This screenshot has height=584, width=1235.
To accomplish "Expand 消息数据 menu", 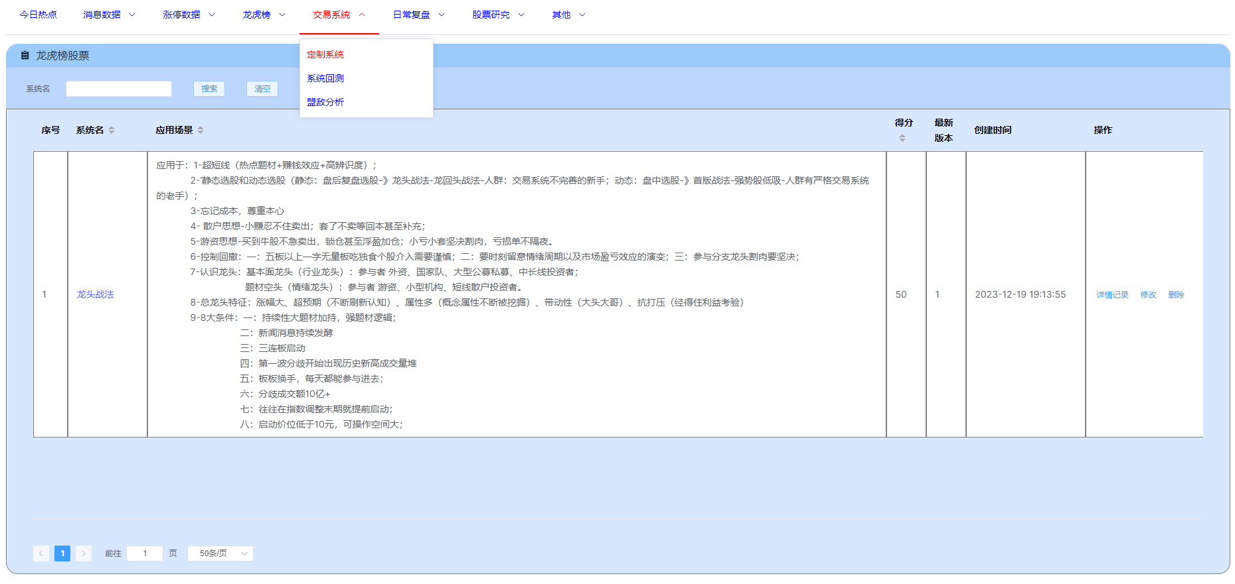I will [x=109, y=15].
